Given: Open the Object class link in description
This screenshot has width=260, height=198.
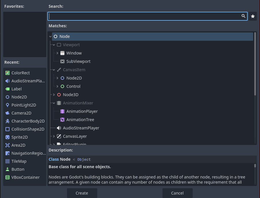Looking at the screenshot, I should pos(84,160).
